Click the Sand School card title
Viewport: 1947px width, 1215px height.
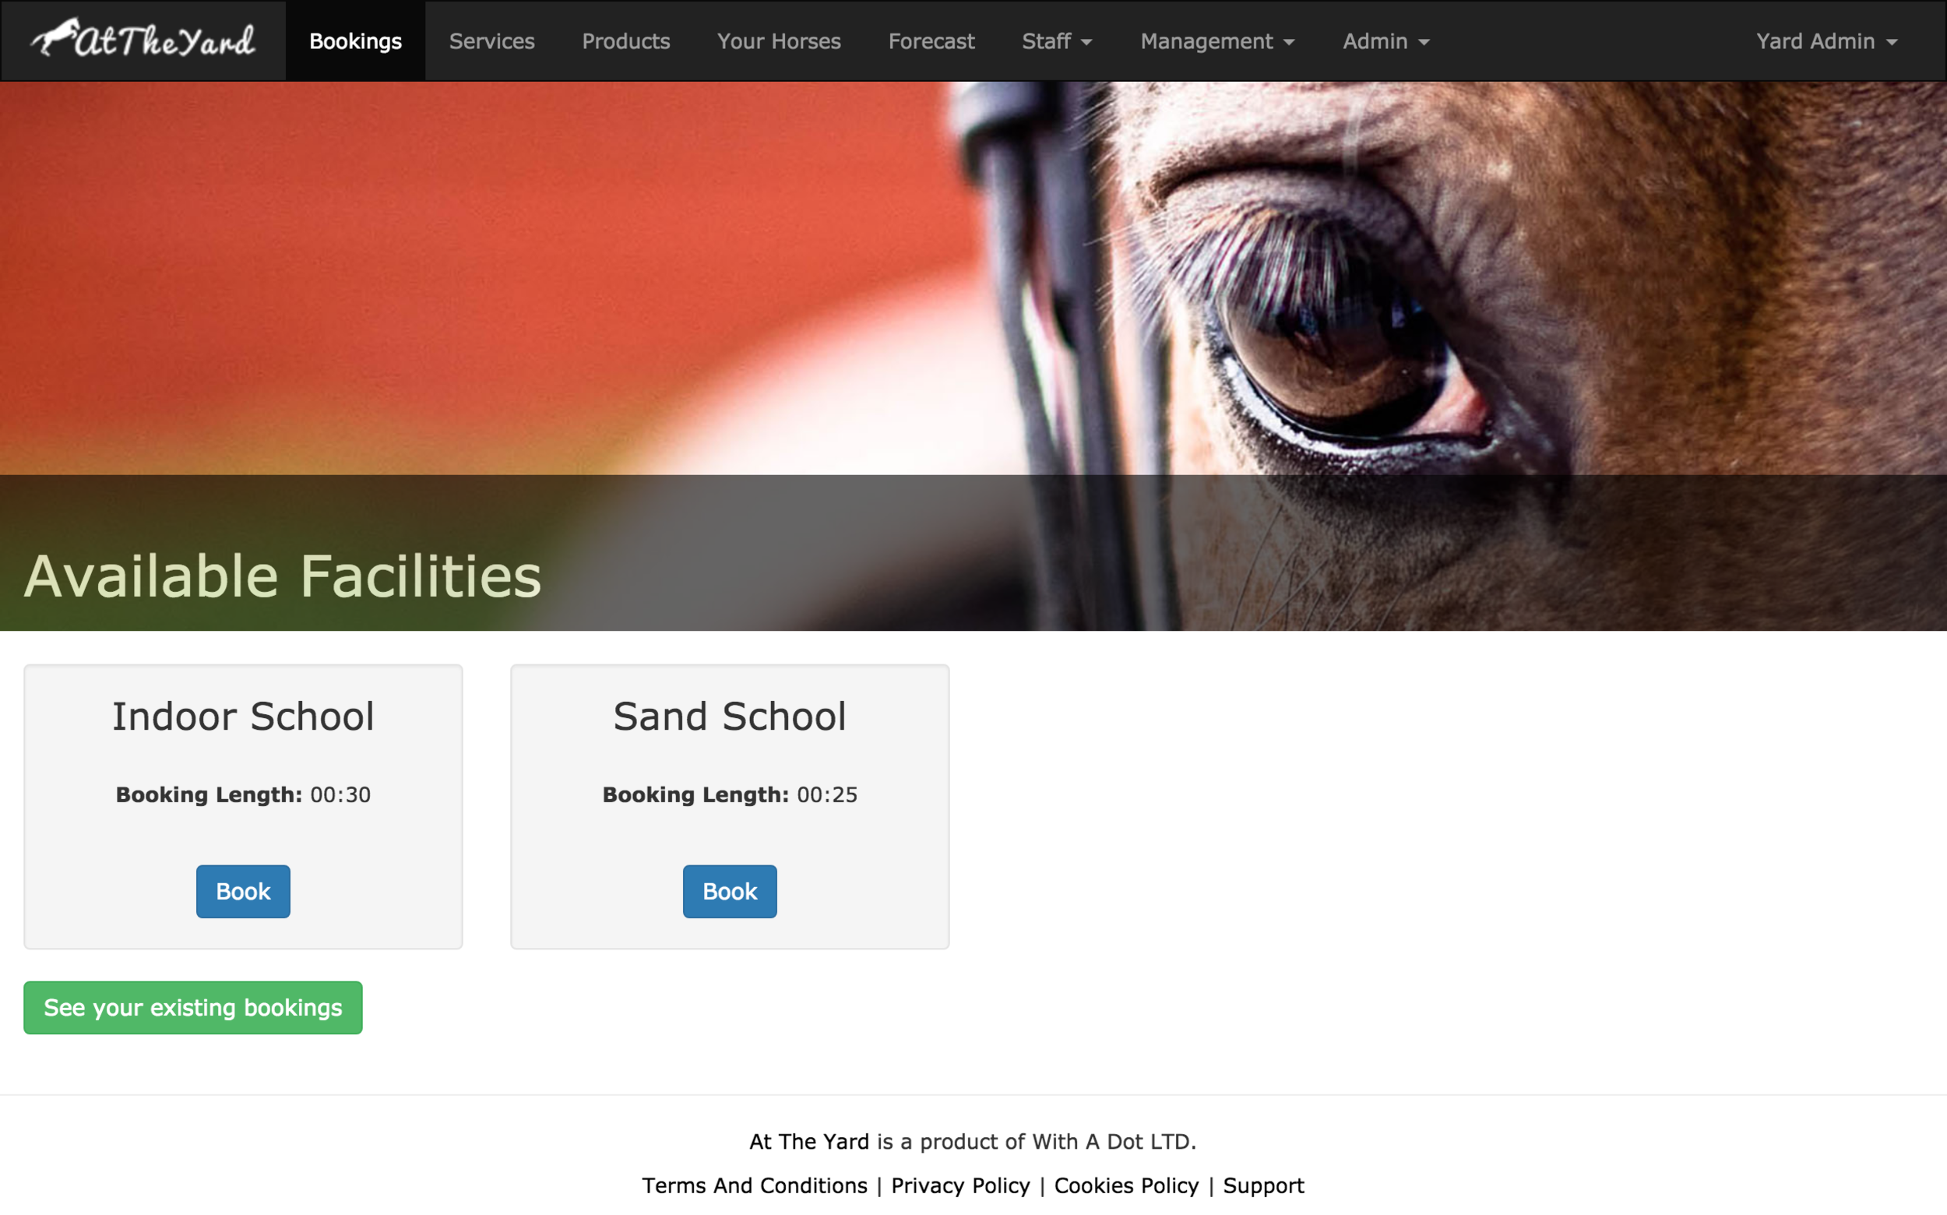(x=730, y=716)
